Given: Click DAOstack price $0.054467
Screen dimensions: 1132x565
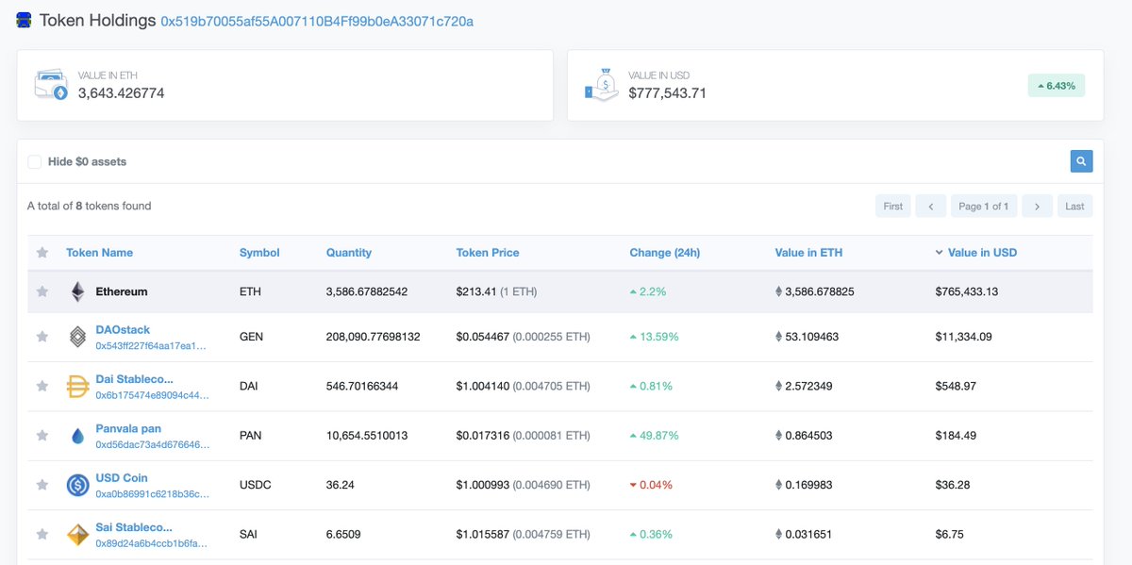Looking at the screenshot, I should (x=482, y=337).
